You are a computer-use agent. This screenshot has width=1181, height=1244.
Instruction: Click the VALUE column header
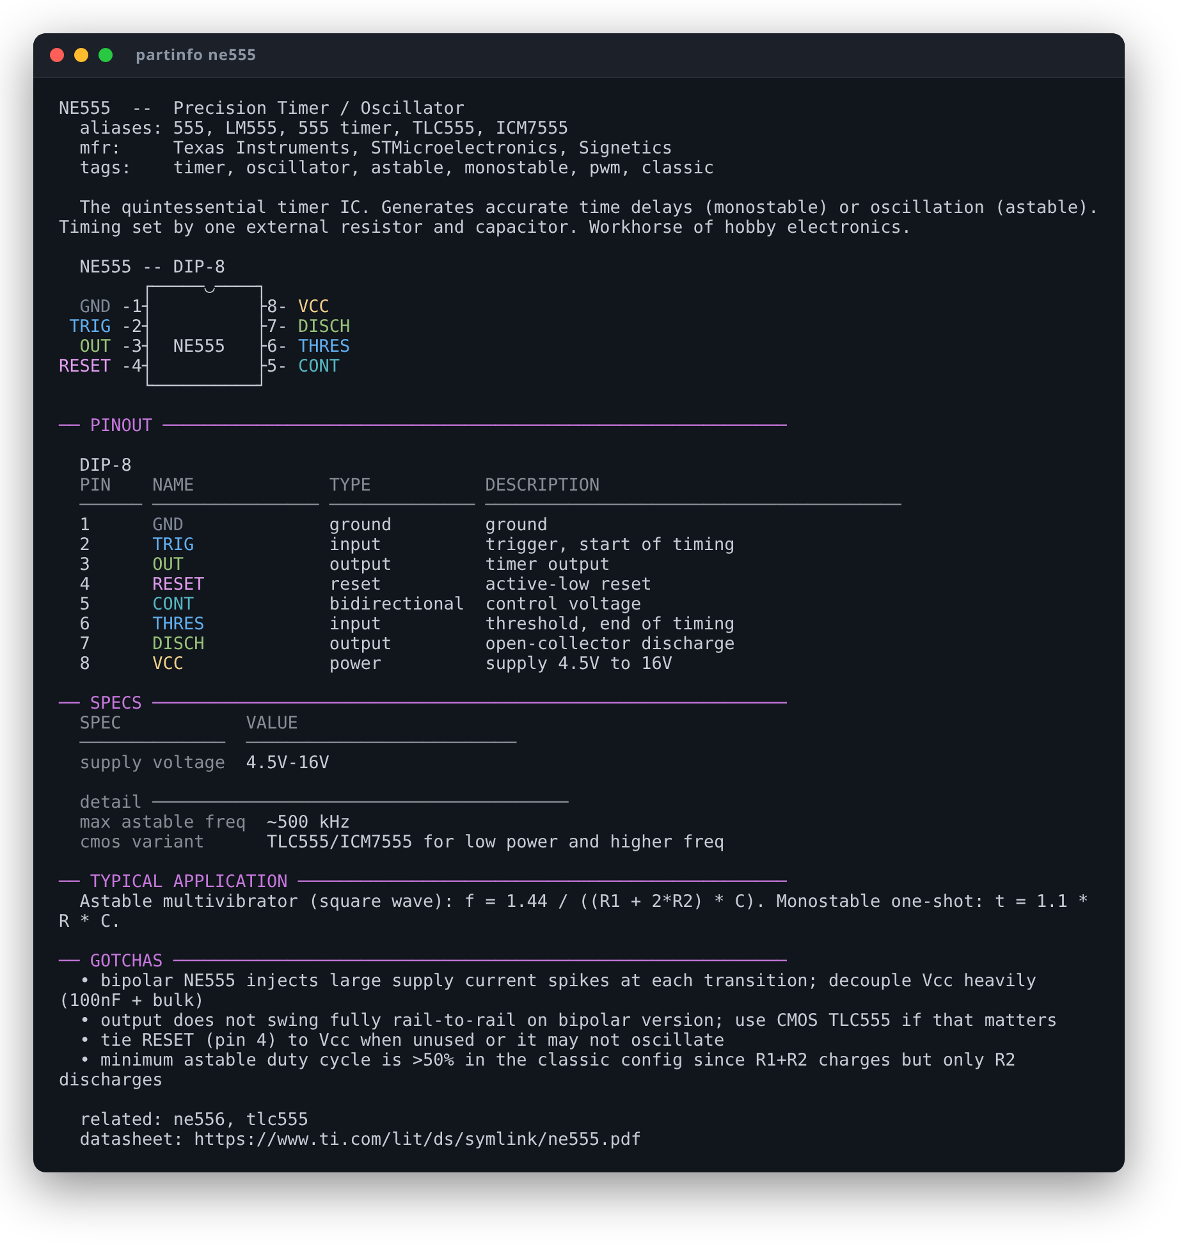[x=272, y=723]
